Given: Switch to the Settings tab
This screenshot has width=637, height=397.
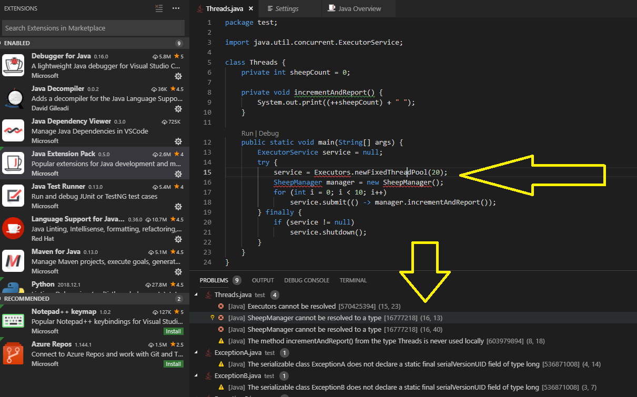Looking at the screenshot, I should coord(287,8).
